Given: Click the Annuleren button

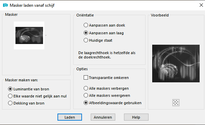Looking at the screenshot, I should (103, 117).
